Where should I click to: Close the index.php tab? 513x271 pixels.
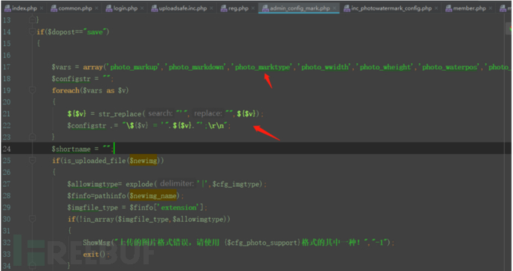42,8
